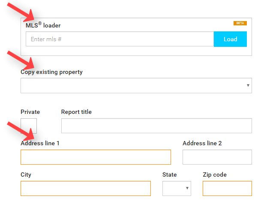Screen dimensions: 276x202
Task: Click the orange BETA badge
Action: pos(240,23)
